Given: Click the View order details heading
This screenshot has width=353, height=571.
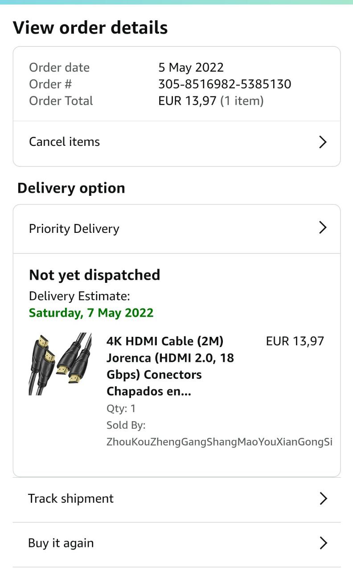Looking at the screenshot, I should [90, 28].
